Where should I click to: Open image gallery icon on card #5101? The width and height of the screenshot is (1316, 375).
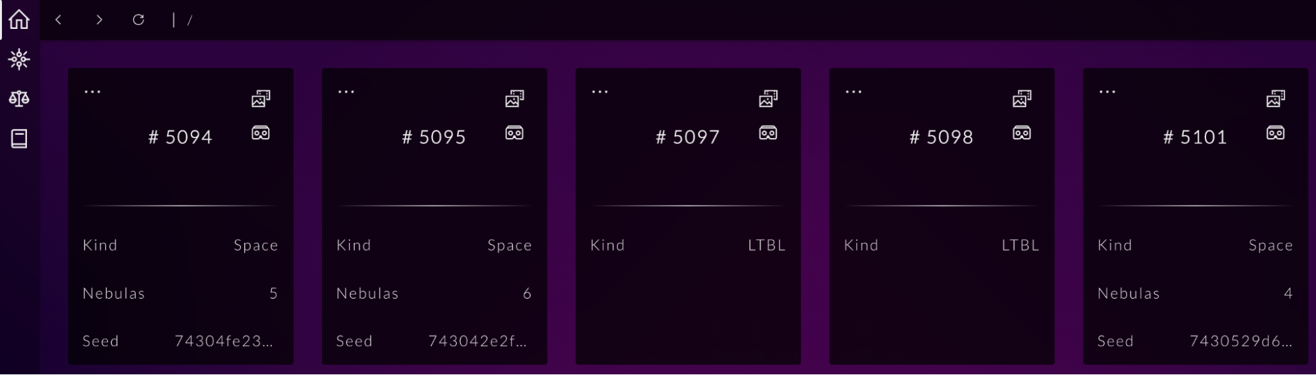[1275, 99]
